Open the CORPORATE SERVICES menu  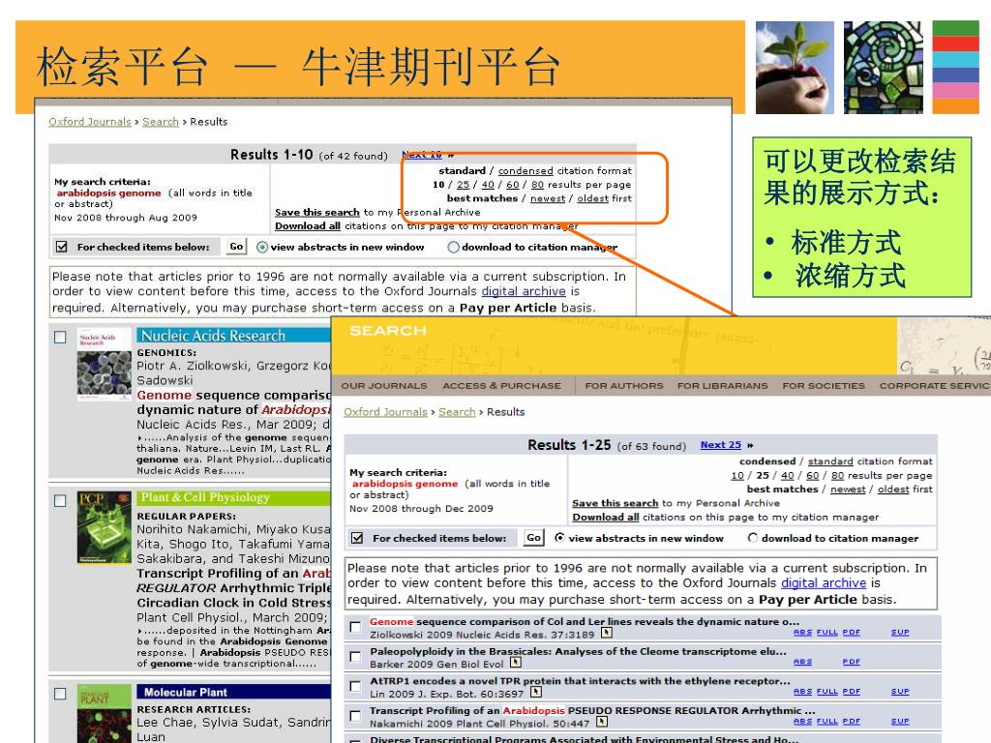click(935, 385)
